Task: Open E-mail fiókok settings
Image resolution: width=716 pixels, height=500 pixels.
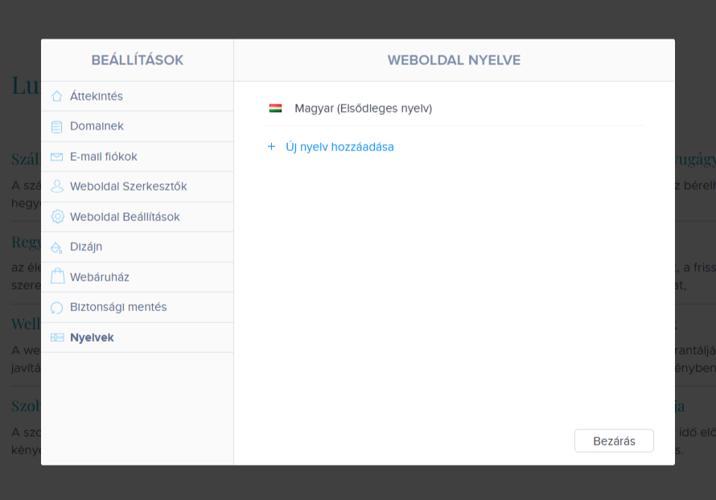Action: pos(138,157)
